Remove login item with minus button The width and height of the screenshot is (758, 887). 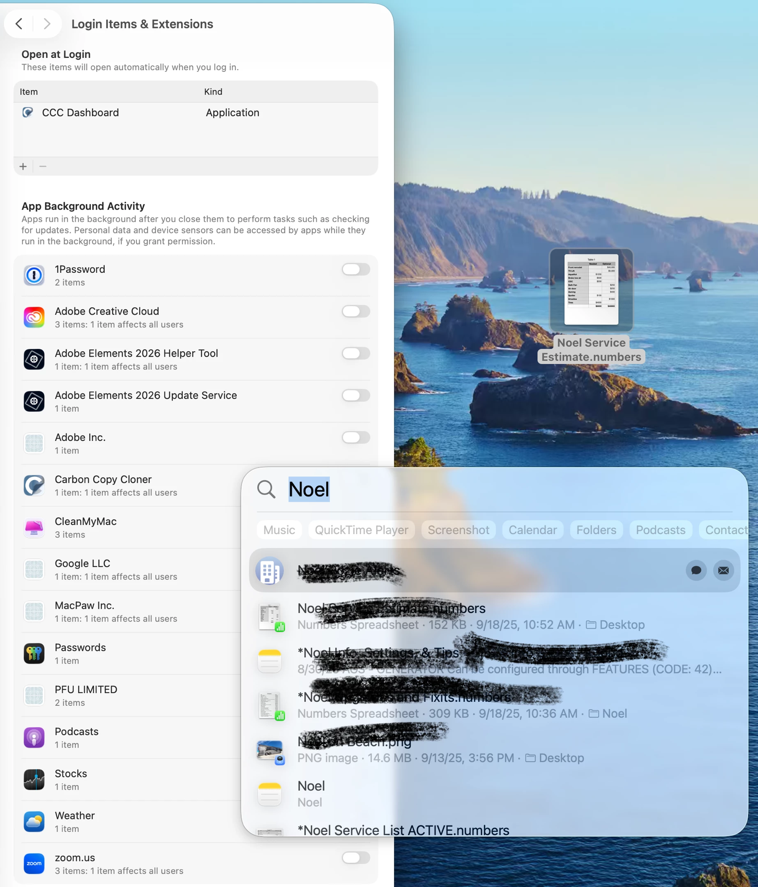[x=42, y=166]
